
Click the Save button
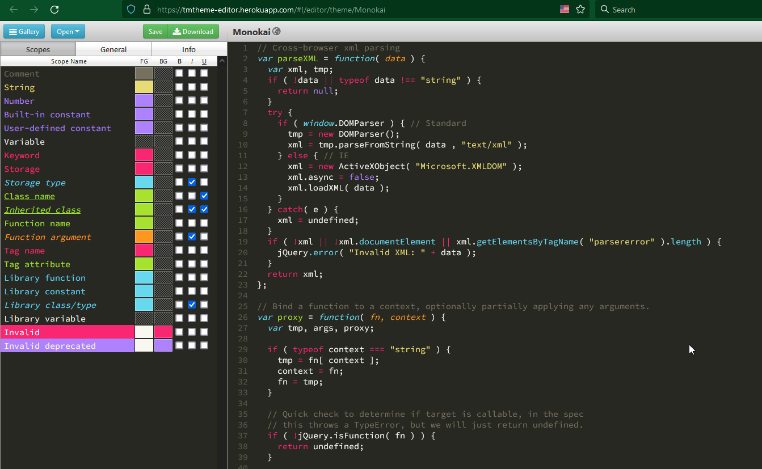click(155, 32)
